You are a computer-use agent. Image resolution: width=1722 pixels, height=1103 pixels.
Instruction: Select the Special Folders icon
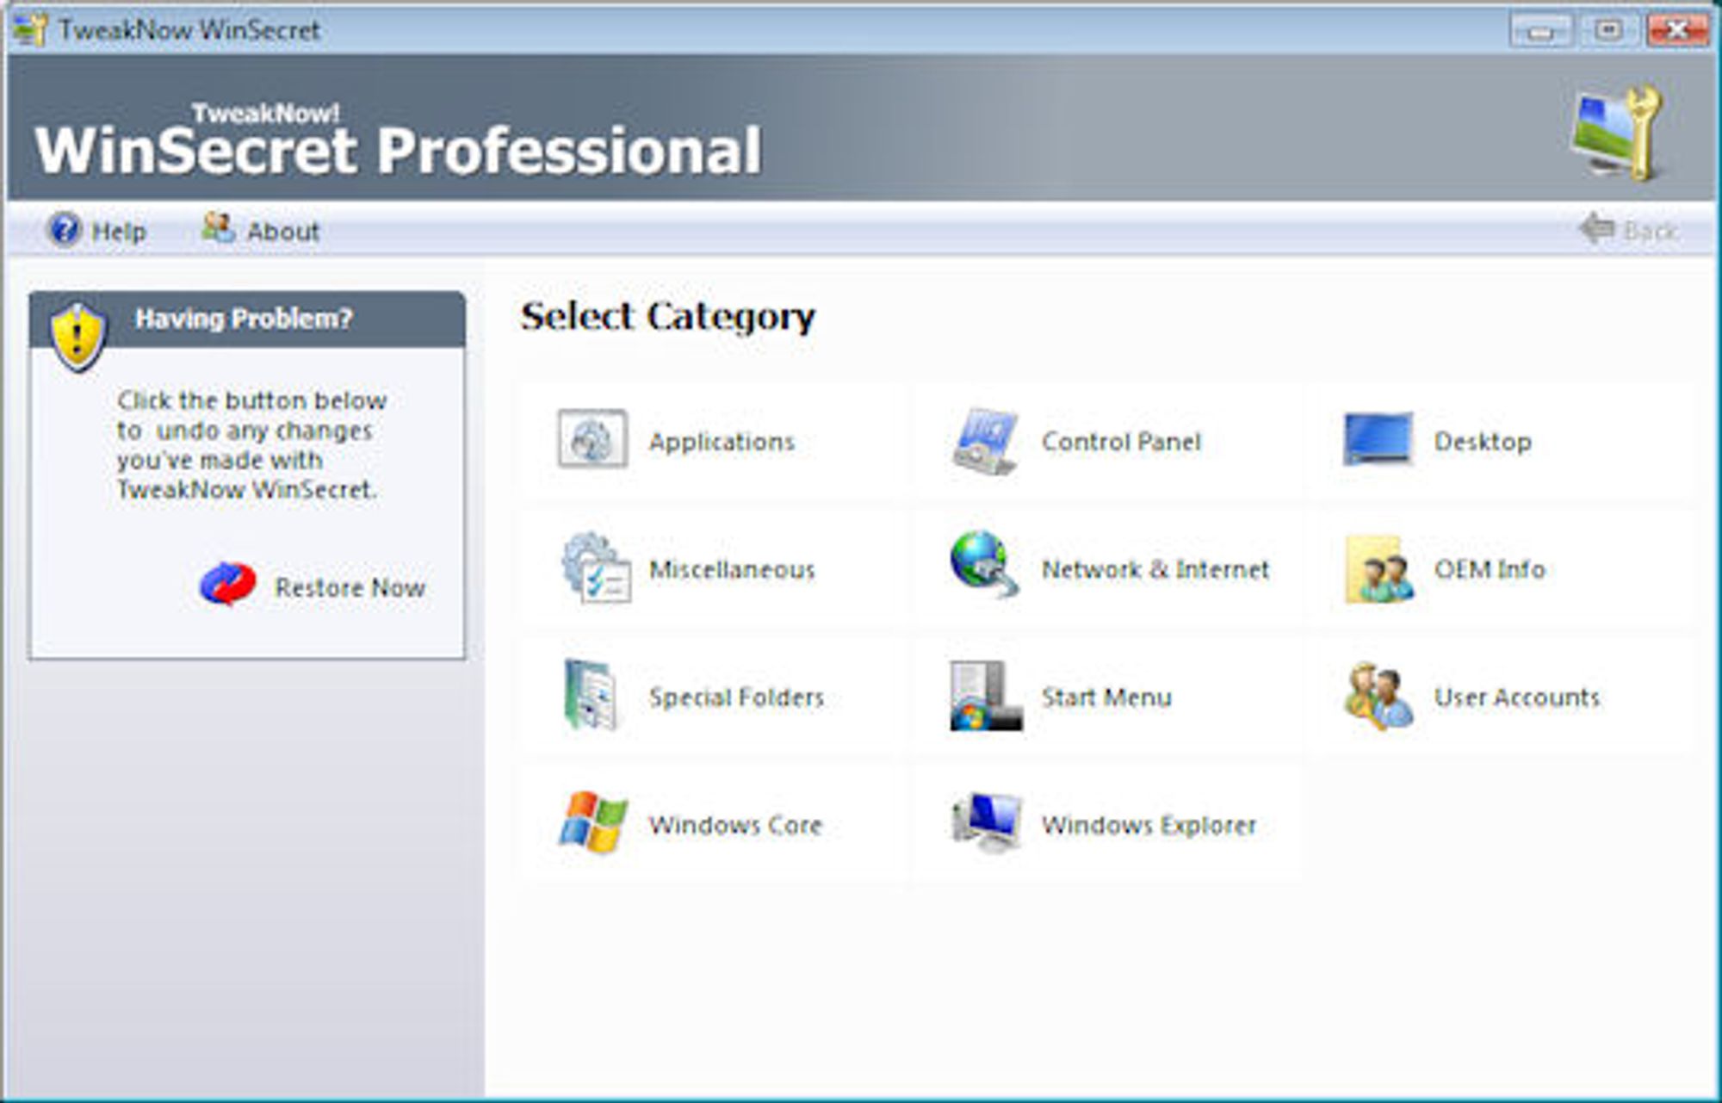(591, 695)
